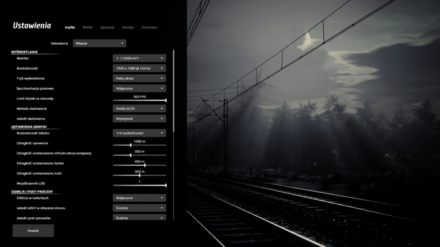440x247 pixels.
Task: Open the Ustawienia preset dropdown showing Własne
Action: (99, 44)
